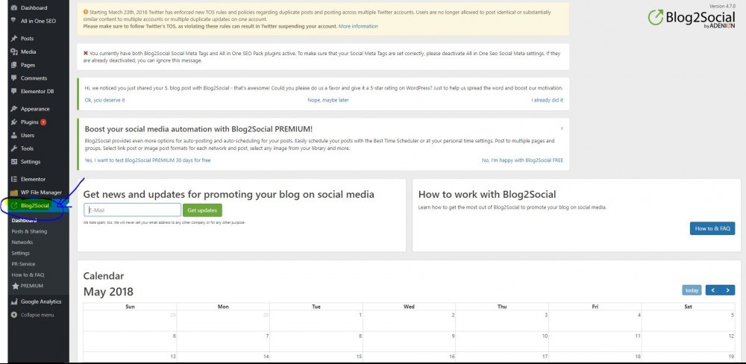
Task: Click the Google Analytics chart icon
Action: [14, 301]
